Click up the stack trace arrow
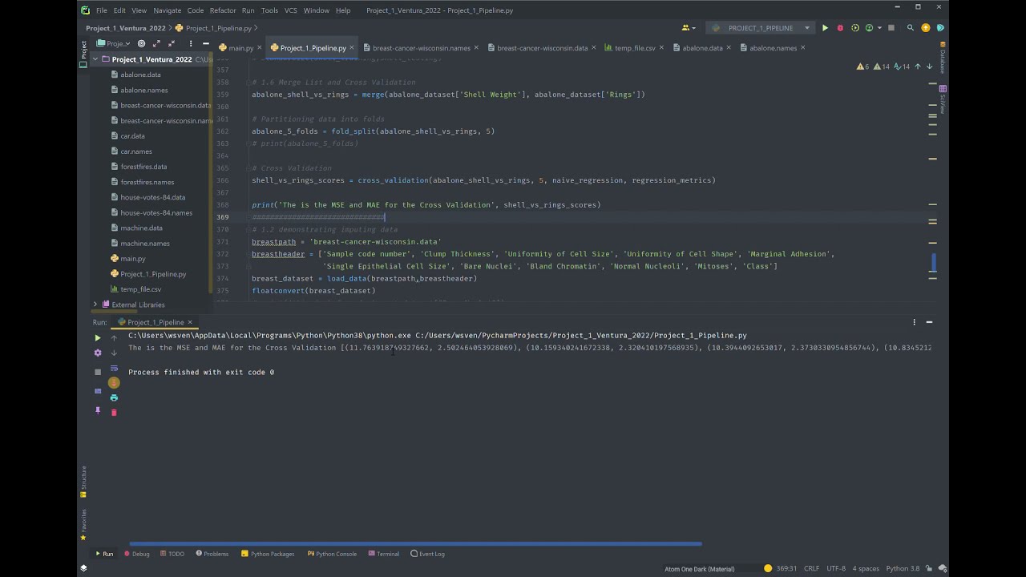The width and height of the screenshot is (1026, 577). 114,338
